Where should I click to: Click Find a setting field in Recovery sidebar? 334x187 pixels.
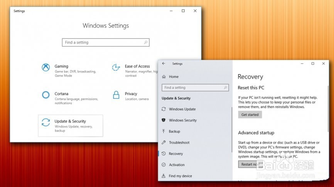(x=195, y=88)
